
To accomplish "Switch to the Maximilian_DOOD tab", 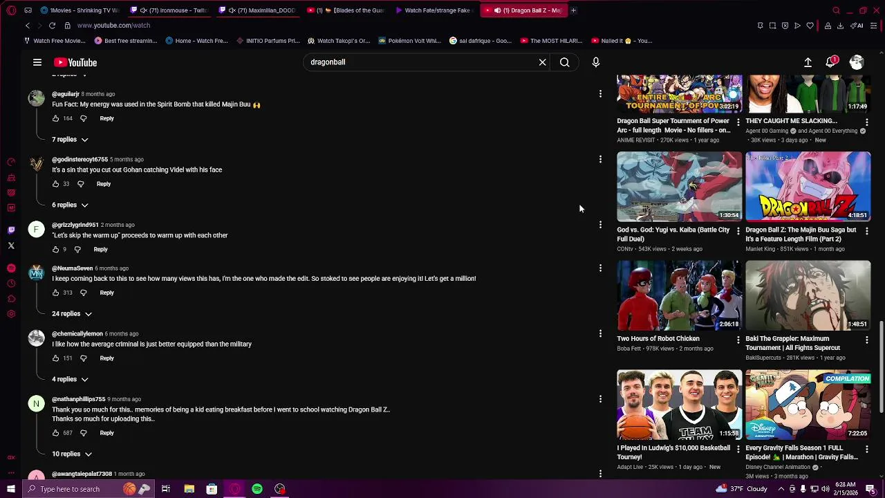I will pos(257,10).
